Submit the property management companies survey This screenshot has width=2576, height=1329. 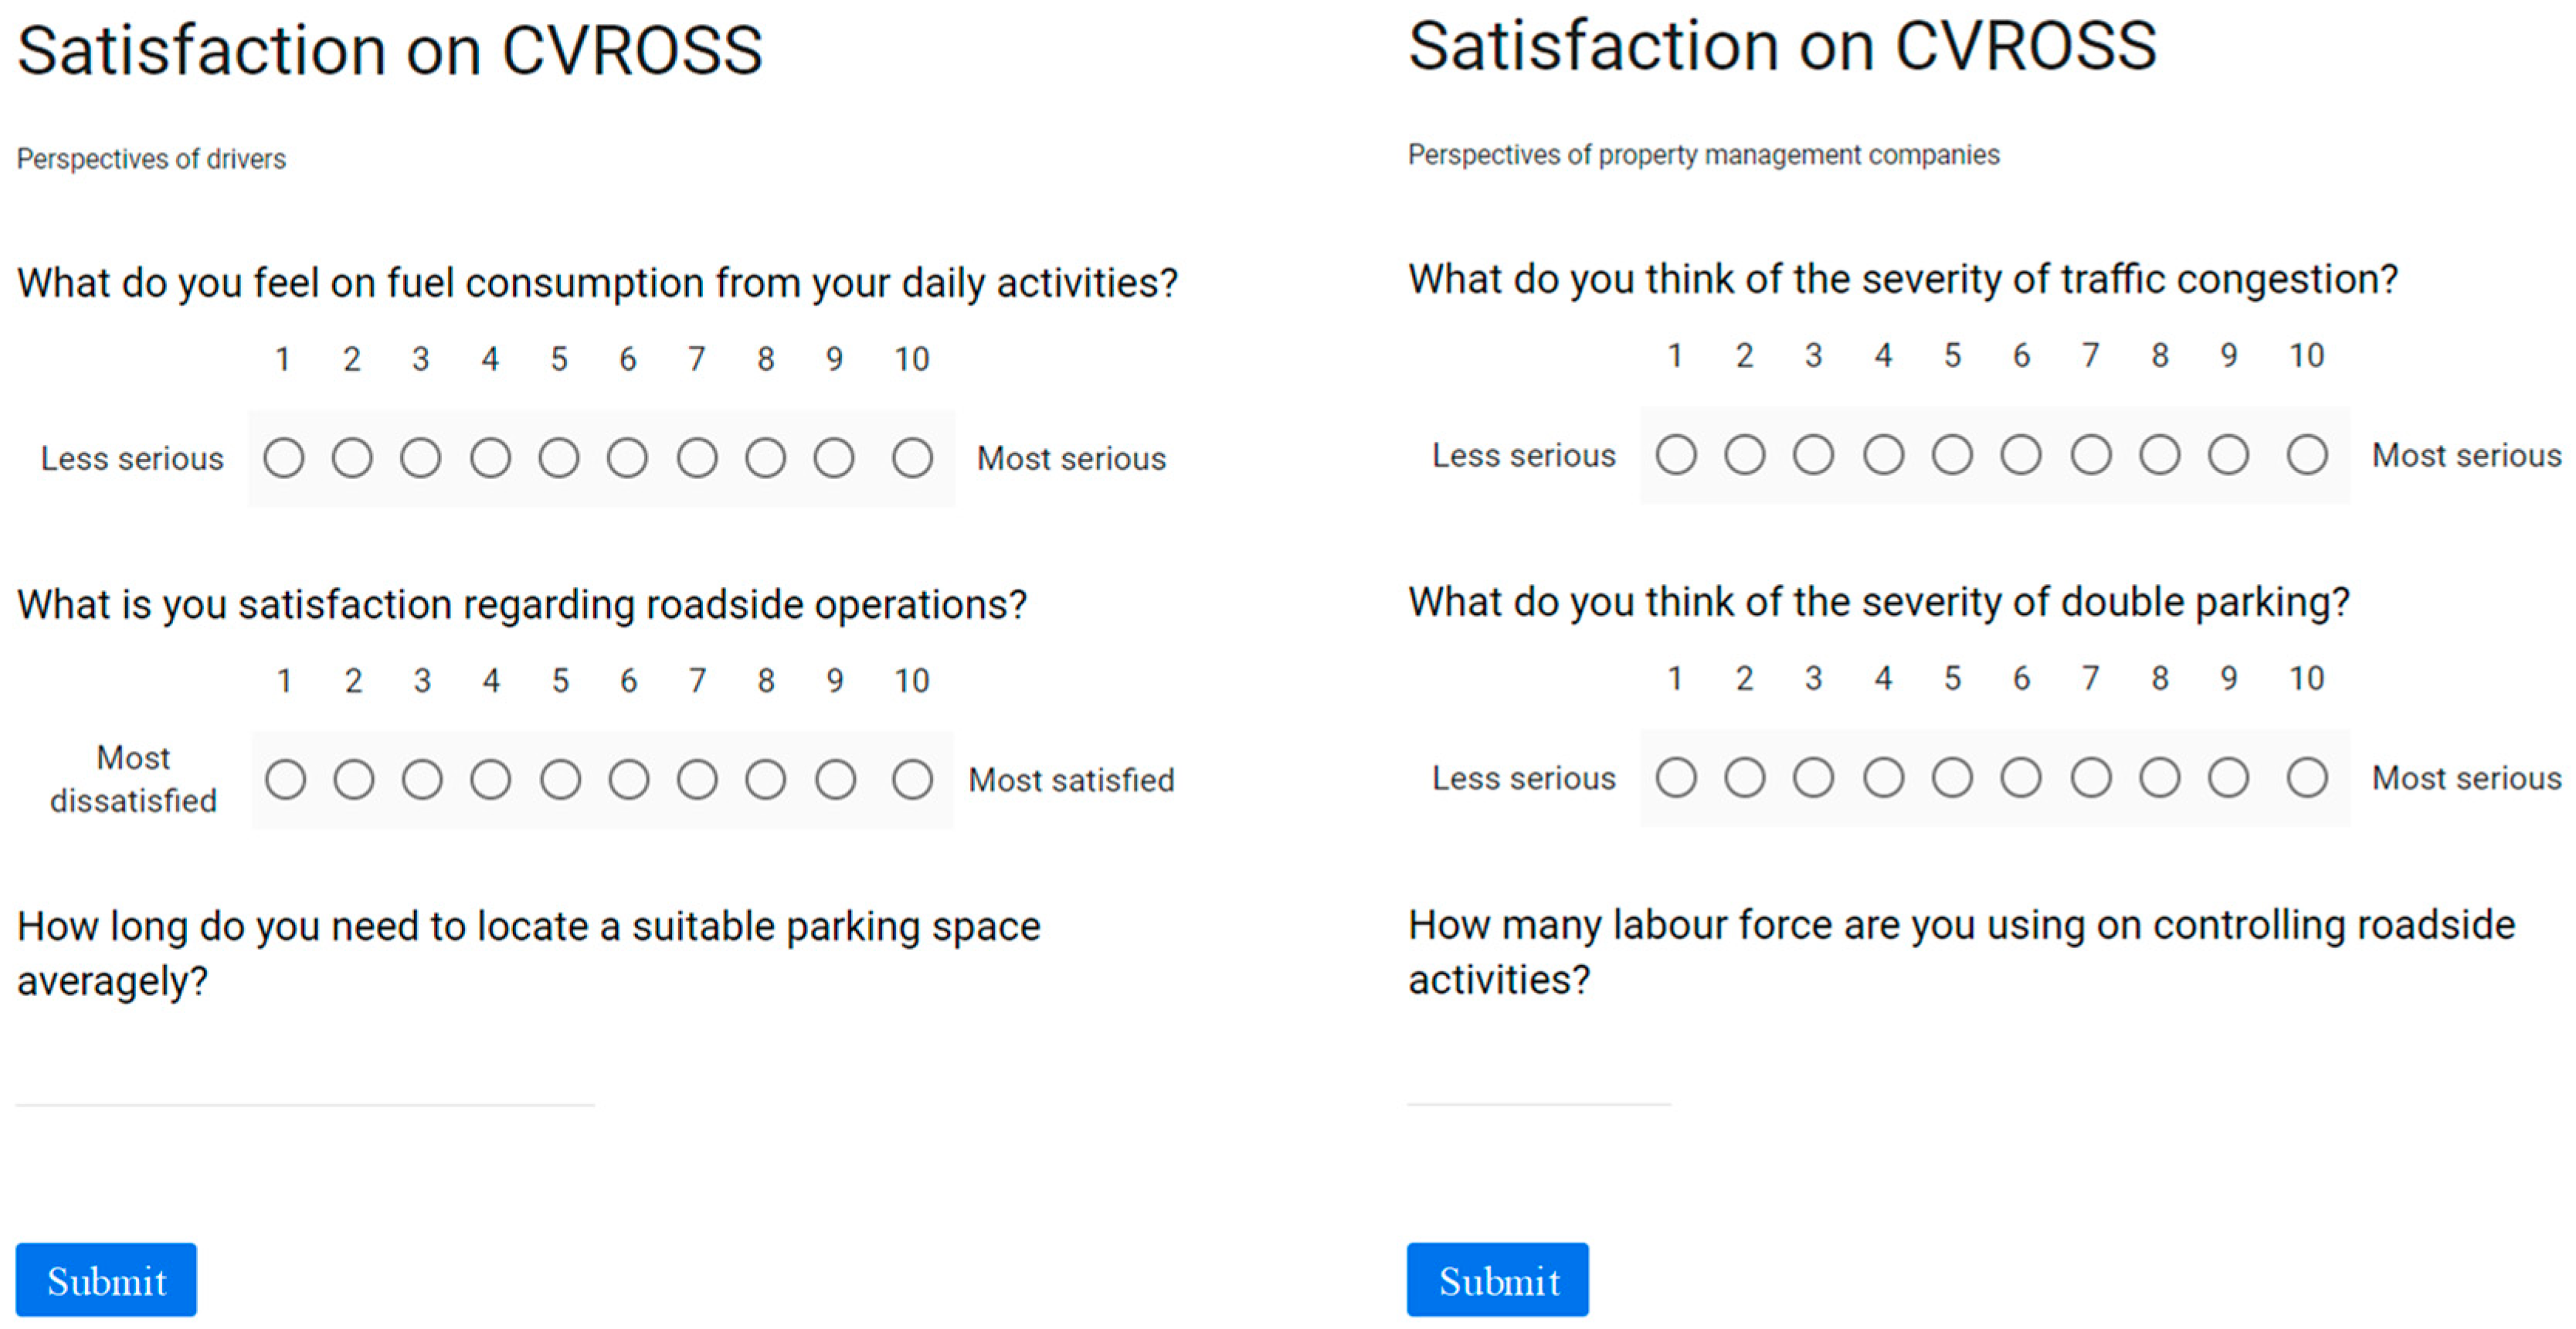pos(1497,1280)
